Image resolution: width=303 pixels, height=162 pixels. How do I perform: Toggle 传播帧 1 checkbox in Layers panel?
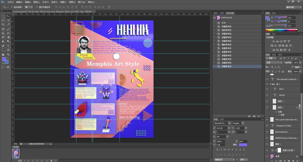(x=292, y=67)
